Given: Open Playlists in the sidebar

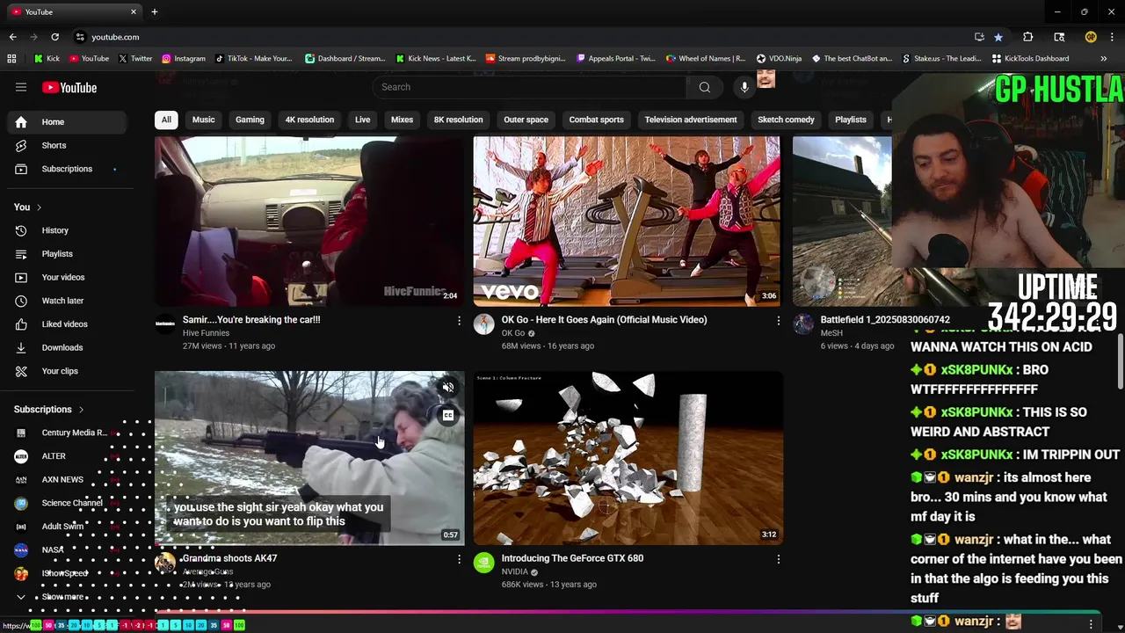Looking at the screenshot, I should 67,254.
